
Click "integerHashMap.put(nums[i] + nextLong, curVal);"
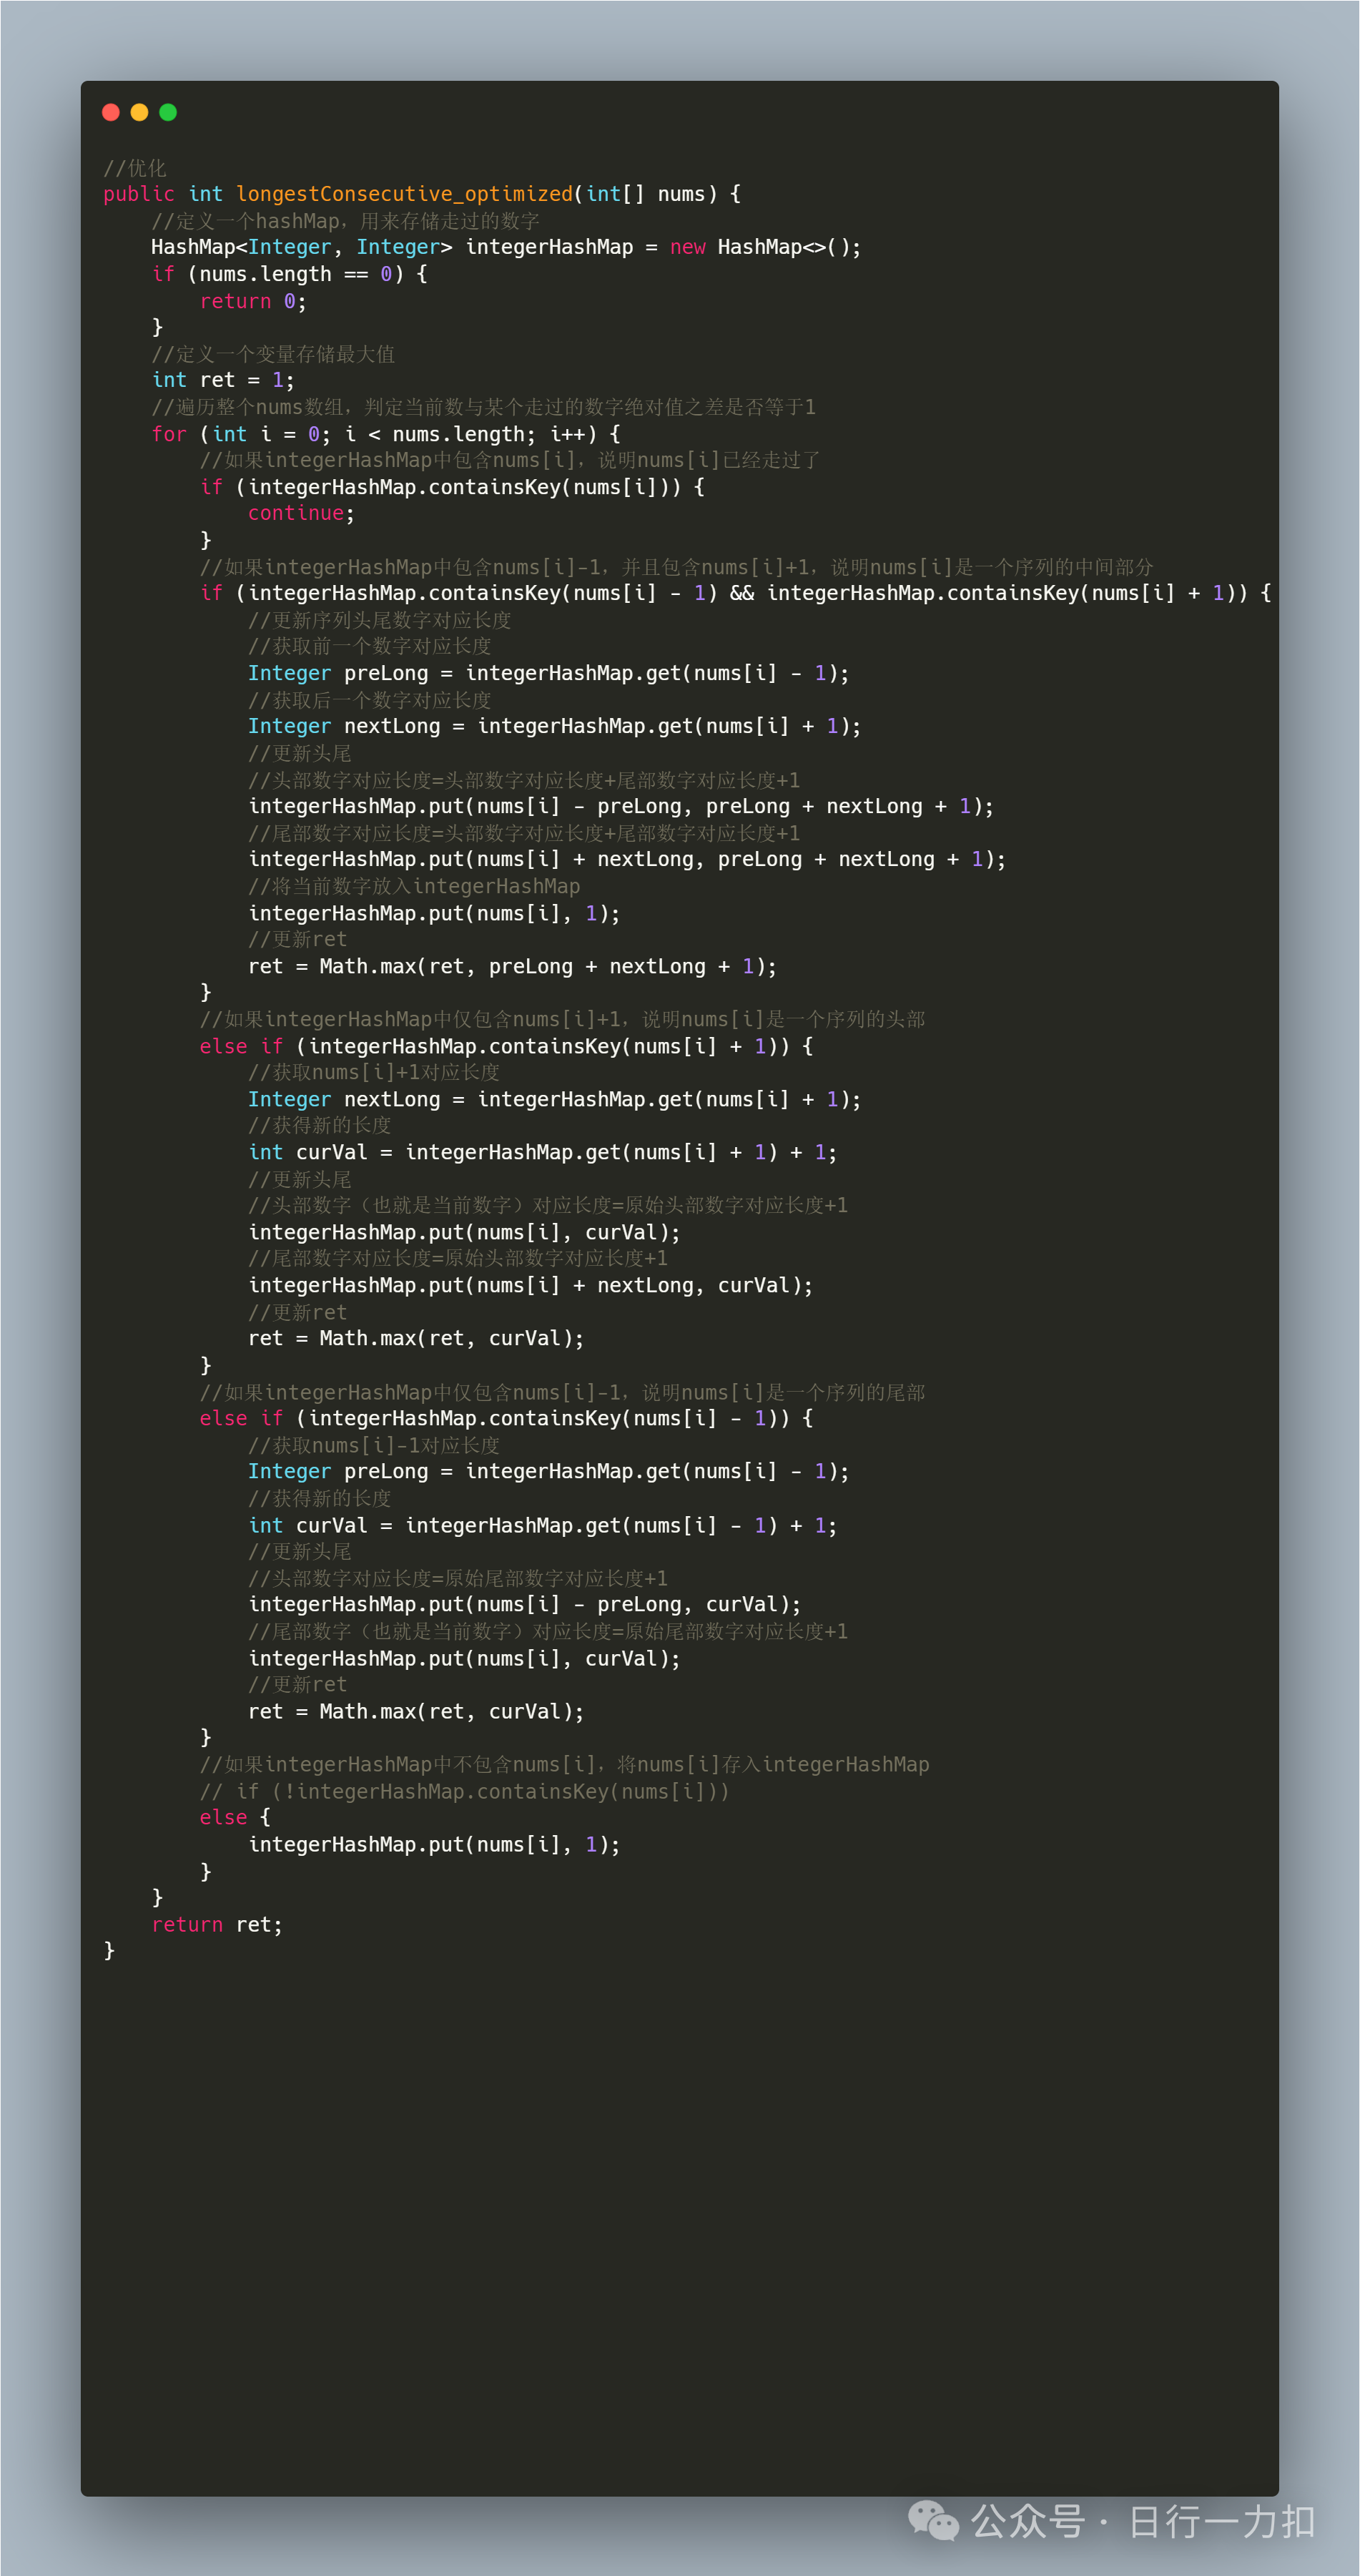(x=531, y=1285)
